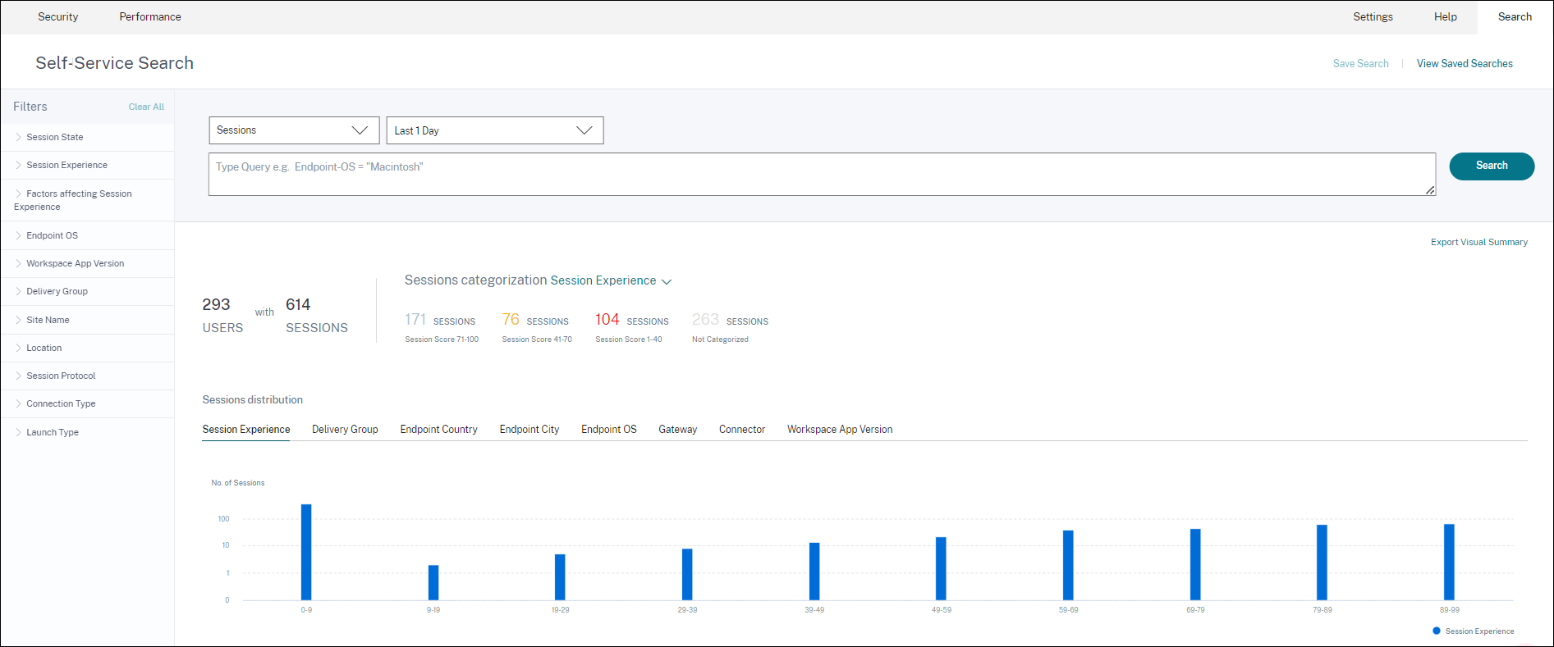Click the 0-9 score bar in chart
The width and height of the screenshot is (1554, 647).
tap(306, 552)
